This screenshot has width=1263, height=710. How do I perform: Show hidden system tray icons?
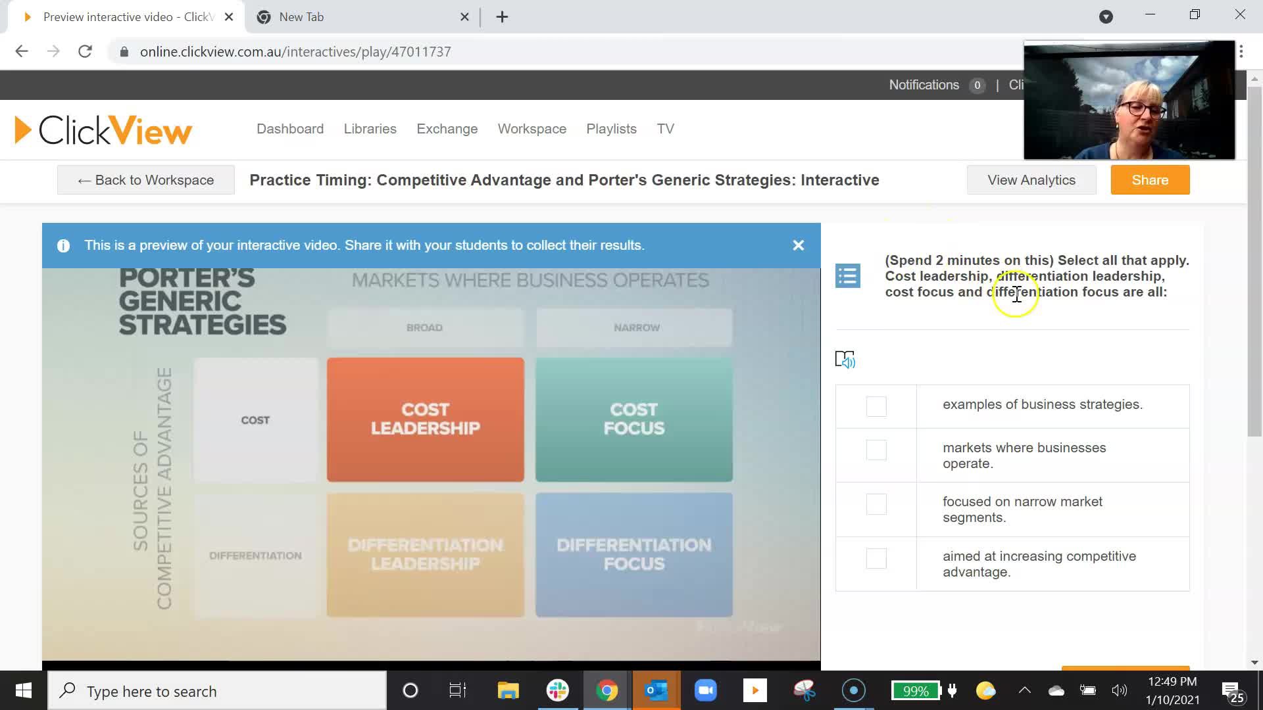(x=1024, y=690)
